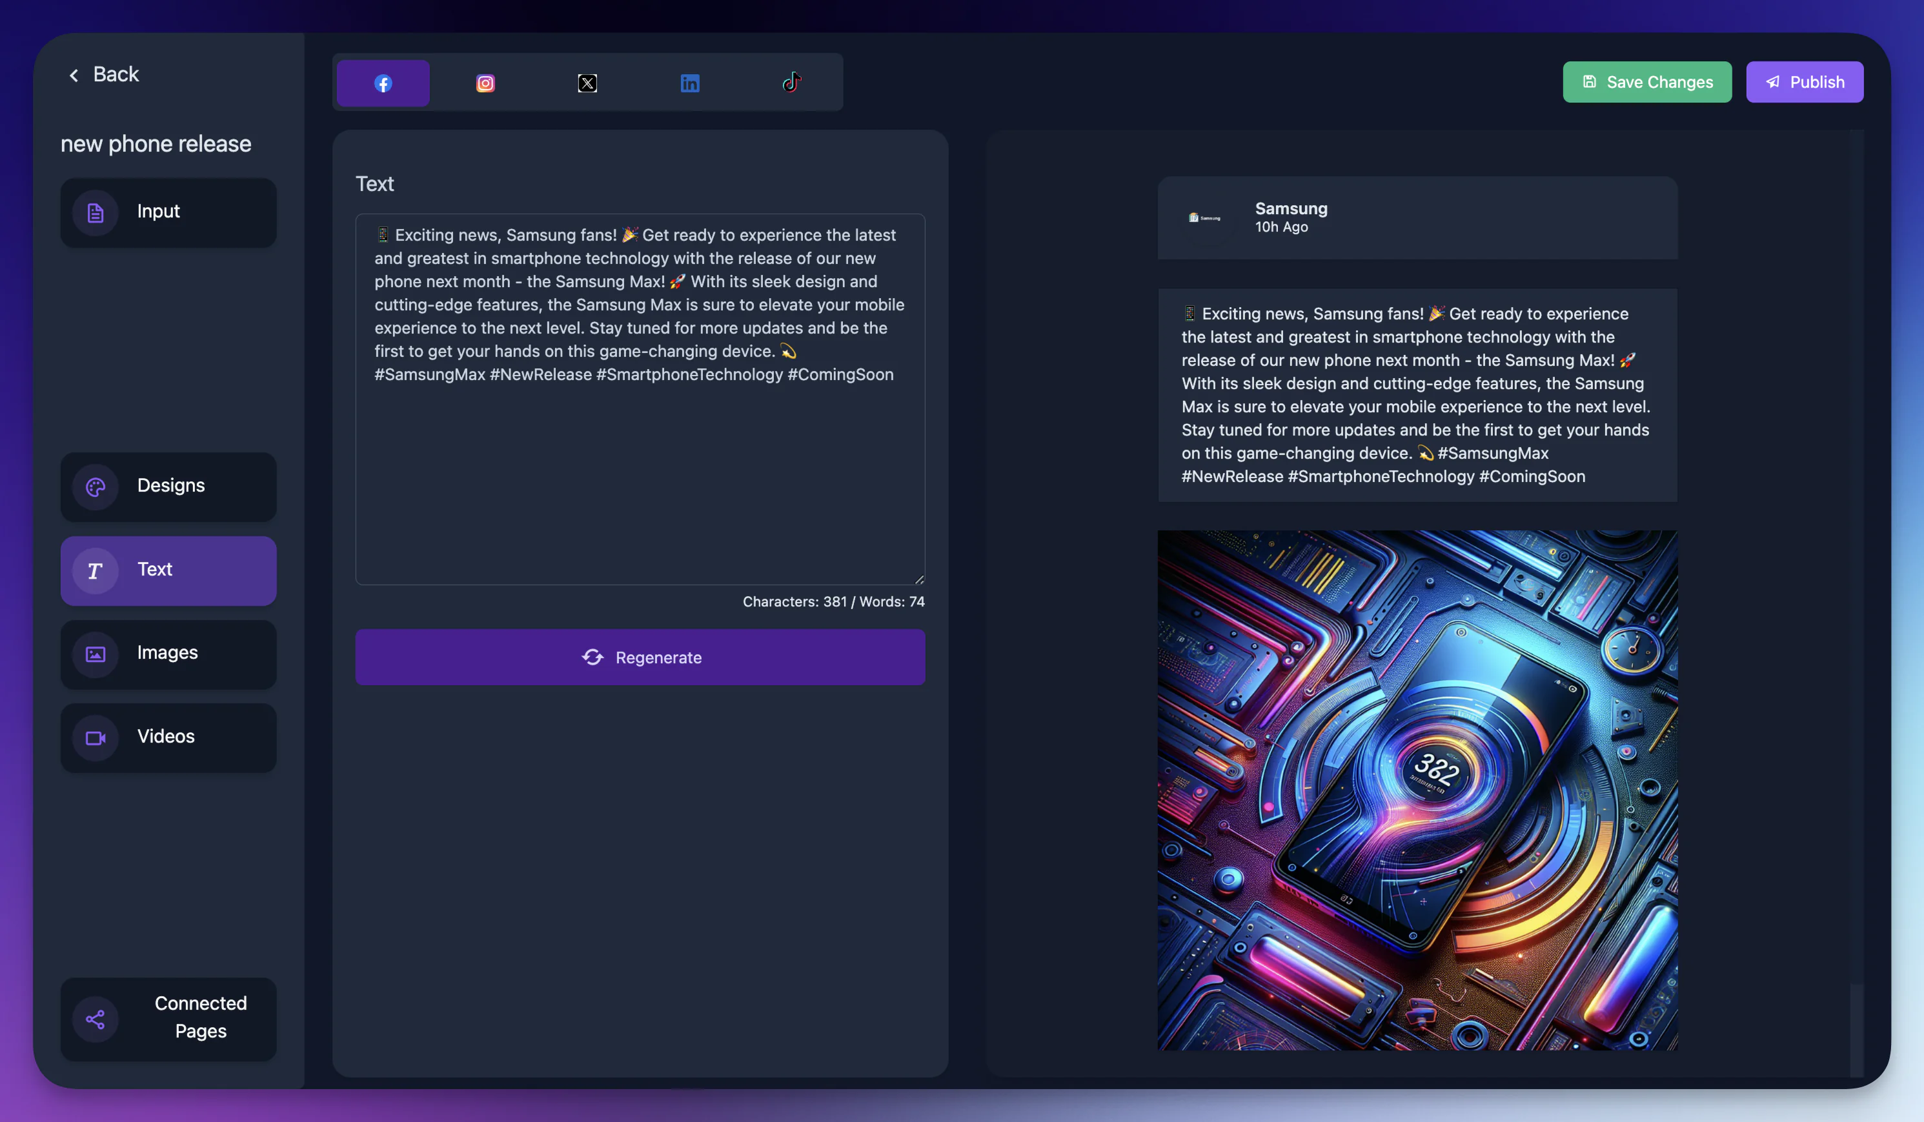This screenshot has height=1122, width=1924.
Task: Click the preview post caption text
Action: (1416, 395)
